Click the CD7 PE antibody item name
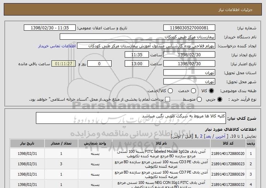 coord(161,174)
